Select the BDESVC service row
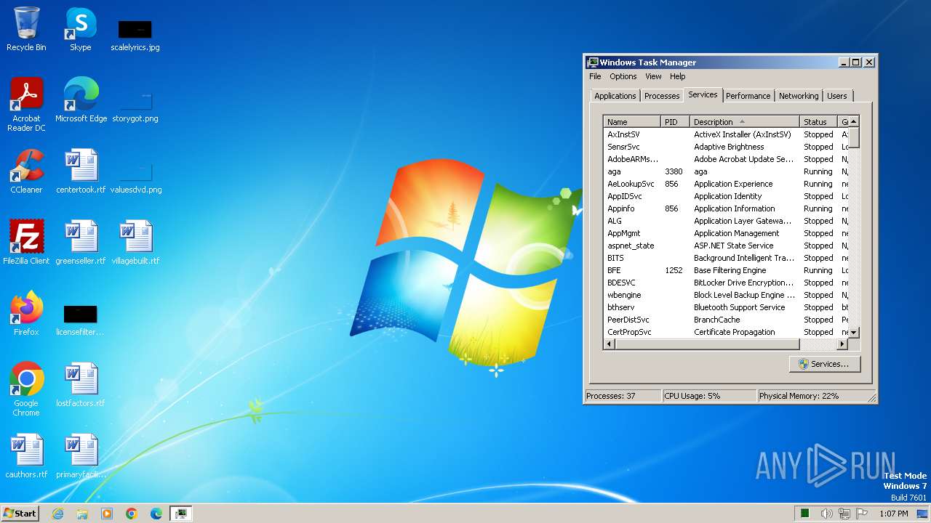Image resolution: width=931 pixels, height=523 pixels. point(726,283)
